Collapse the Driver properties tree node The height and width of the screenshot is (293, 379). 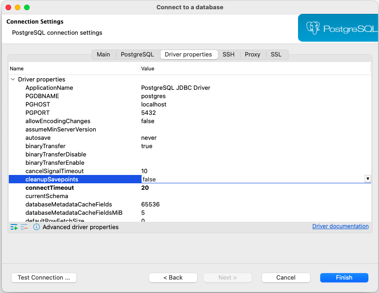coord(13,79)
